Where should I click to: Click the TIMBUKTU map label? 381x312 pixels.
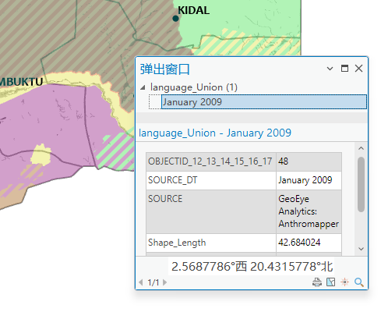click(x=21, y=82)
